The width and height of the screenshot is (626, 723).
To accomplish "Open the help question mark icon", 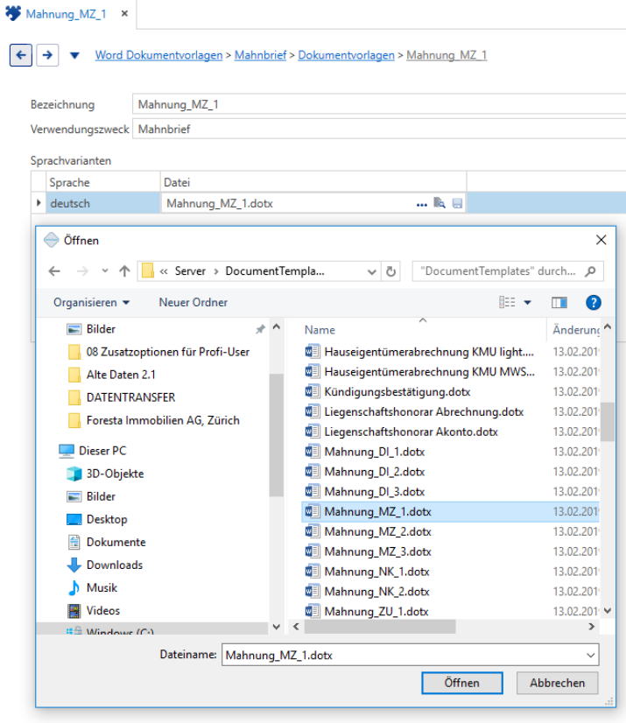I will point(594,303).
